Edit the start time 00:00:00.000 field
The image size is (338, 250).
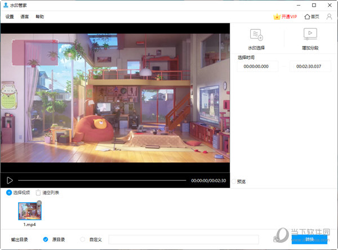(x=257, y=66)
